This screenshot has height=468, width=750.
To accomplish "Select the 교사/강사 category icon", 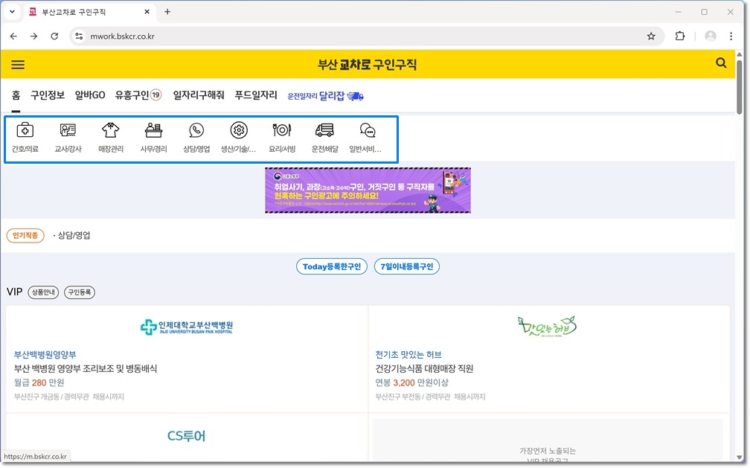I will [68, 131].
